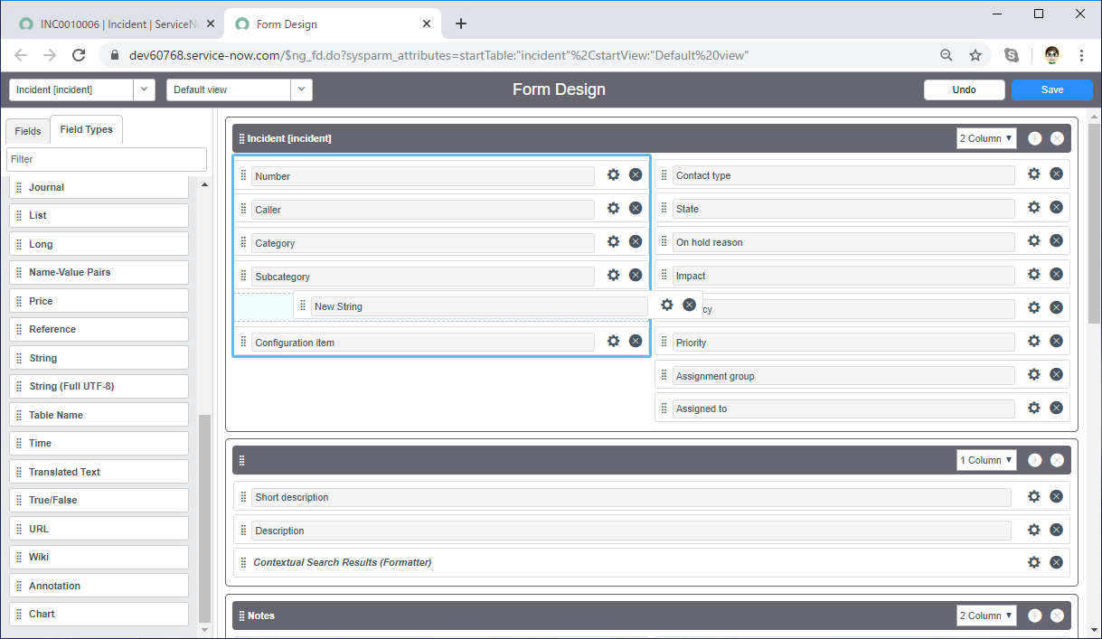Click the Filter input box
This screenshot has width=1102, height=639.
pyautogui.click(x=107, y=159)
